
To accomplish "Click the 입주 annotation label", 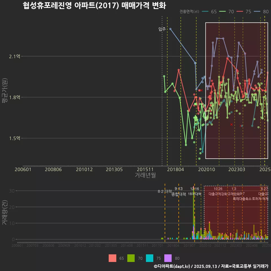I will click(162, 29).
